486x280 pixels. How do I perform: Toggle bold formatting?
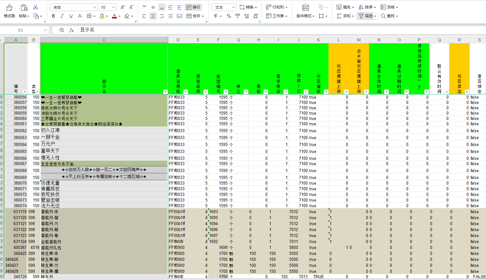pos(53,16)
